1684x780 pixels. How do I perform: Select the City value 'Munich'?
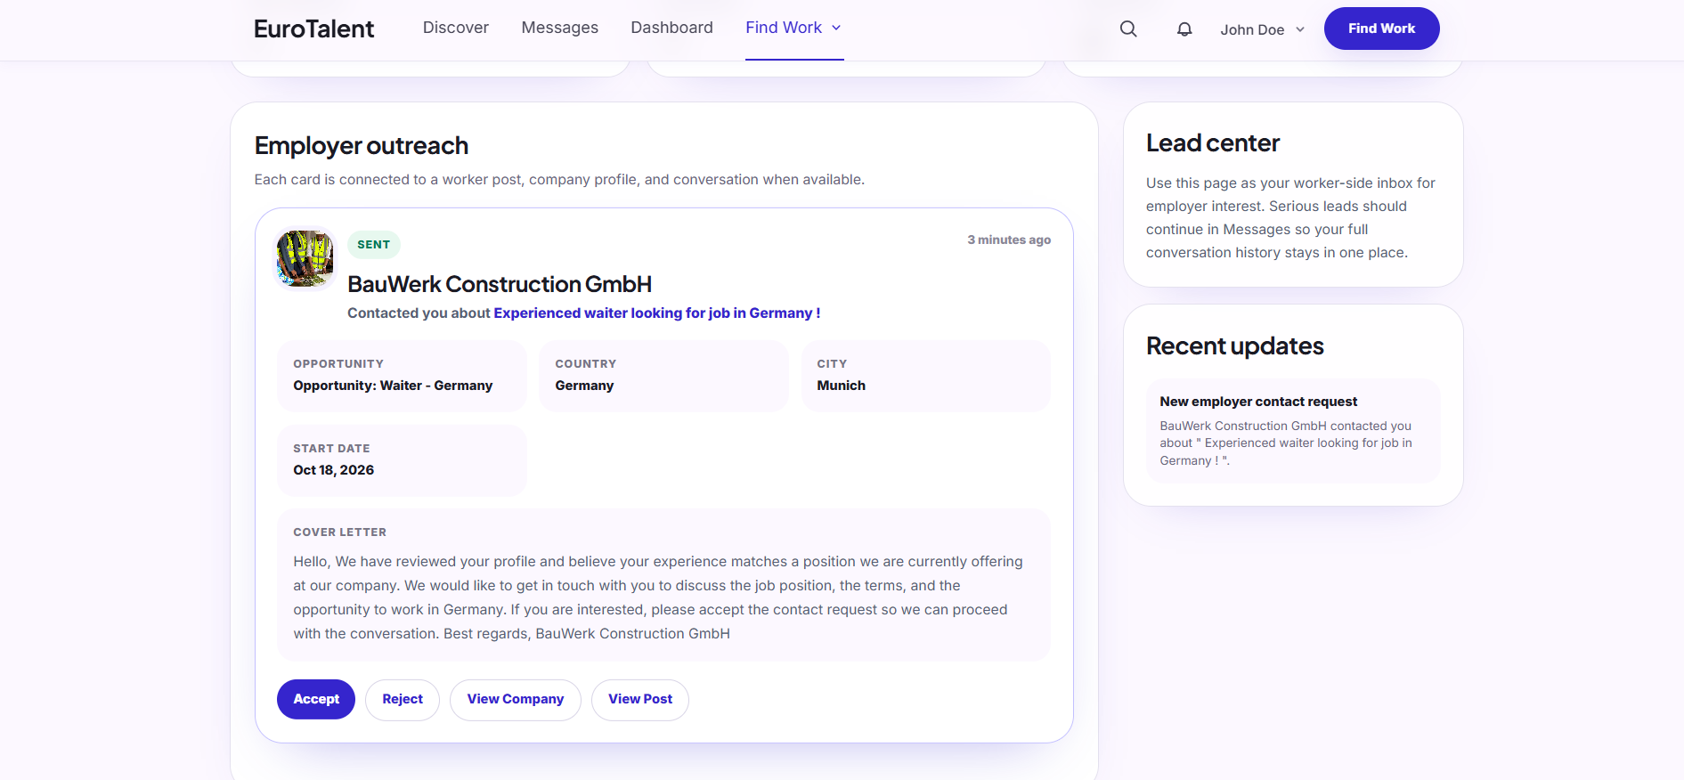(x=842, y=386)
